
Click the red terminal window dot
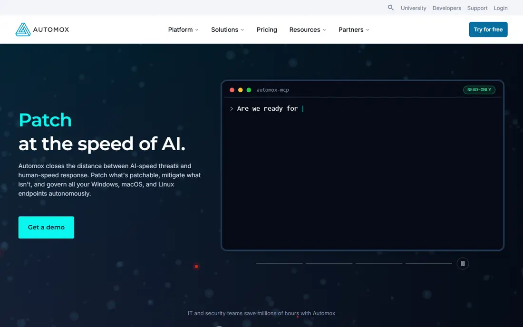click(232, 90)
